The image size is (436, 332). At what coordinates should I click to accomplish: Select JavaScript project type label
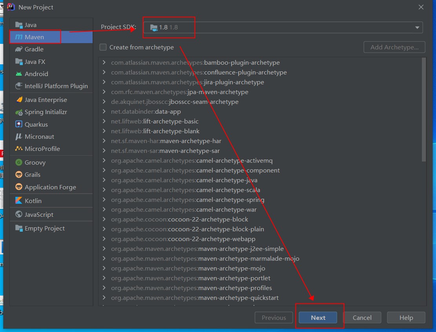(39, 214)
